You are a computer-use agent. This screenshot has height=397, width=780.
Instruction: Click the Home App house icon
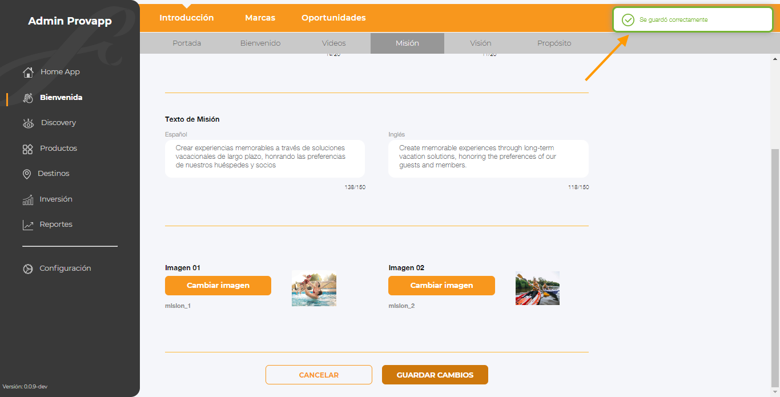(x=28, y=72)
